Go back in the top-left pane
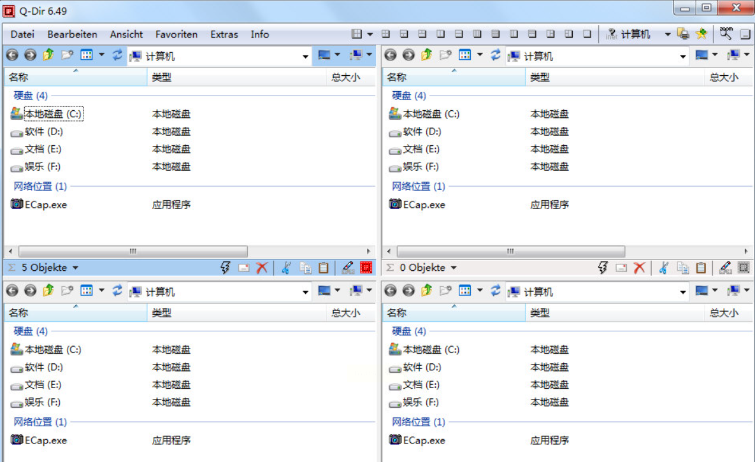The image size is (755, 462). tap(12, 55)
